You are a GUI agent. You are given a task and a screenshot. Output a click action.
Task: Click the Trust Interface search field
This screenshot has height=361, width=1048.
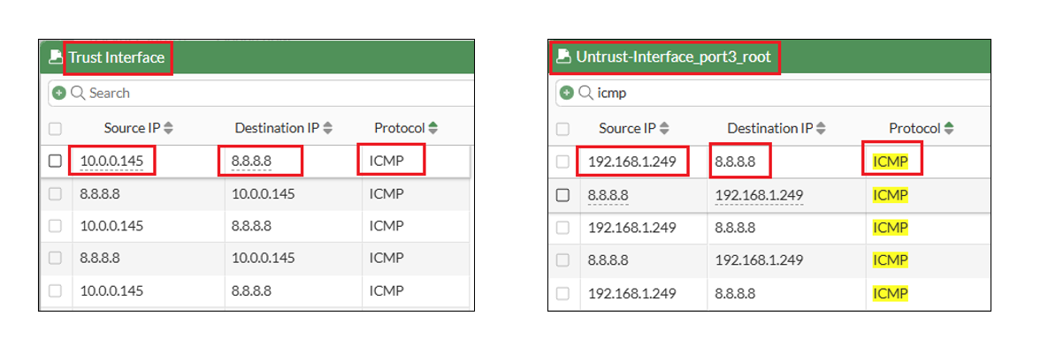(x=265, y=93)
